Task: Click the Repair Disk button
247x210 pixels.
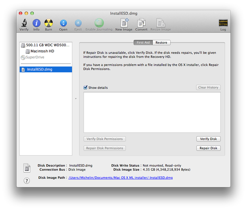Action: [x=208, y=148]
